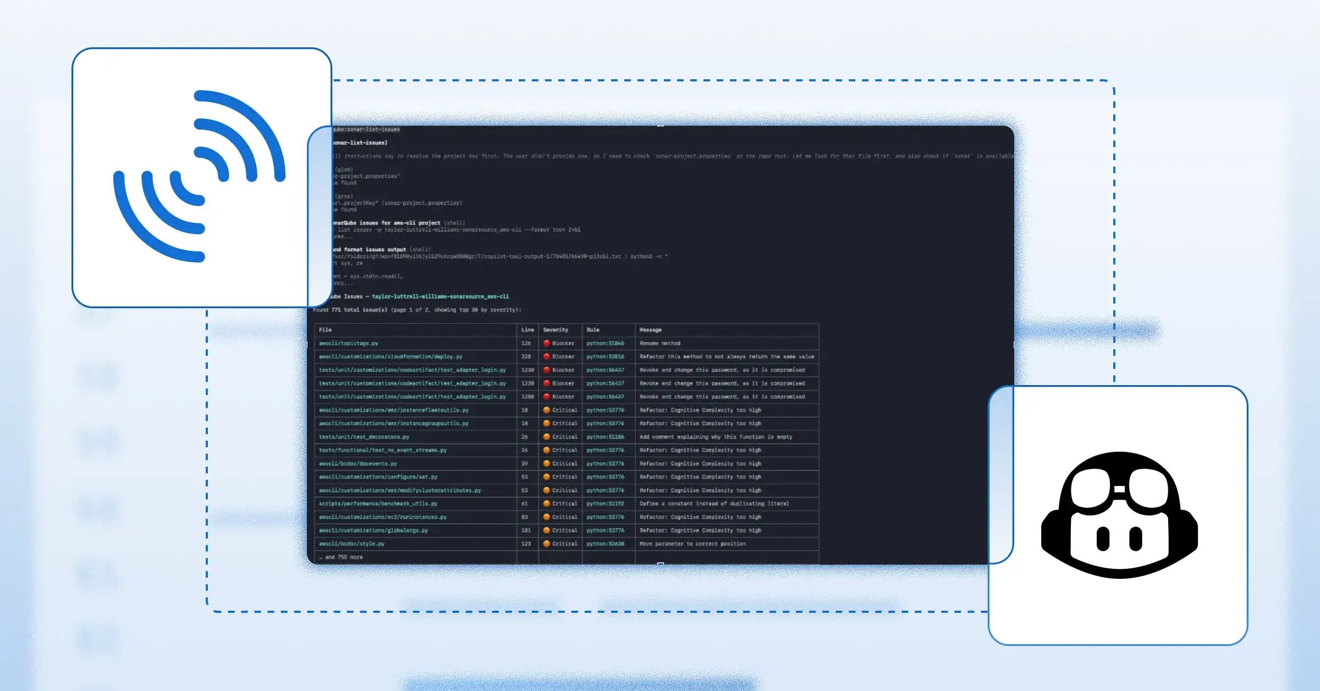This screenshot has height=691, width=1320.
Task: Click line number 126 in topictags.py row
Action: [x=526, y=343]
